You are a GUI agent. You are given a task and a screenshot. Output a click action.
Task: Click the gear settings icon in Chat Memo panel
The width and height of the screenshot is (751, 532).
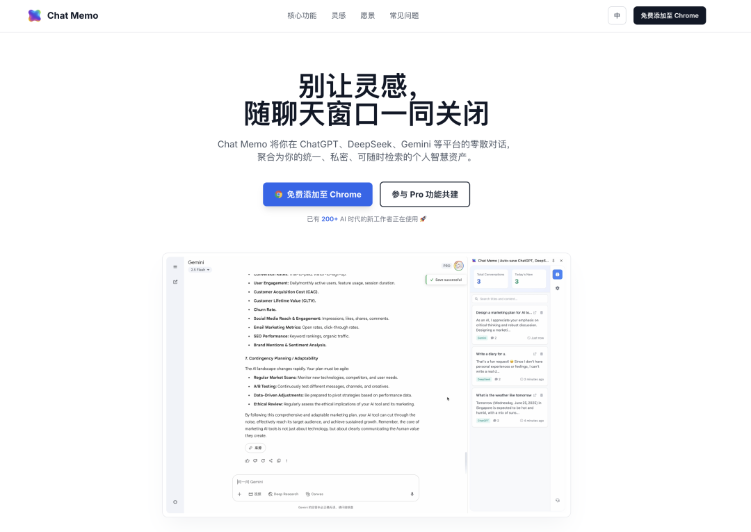(x=558, y=289)
